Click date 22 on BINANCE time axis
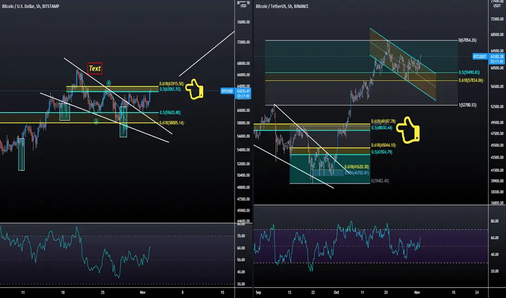The width and height of the screenshot is (506, 298). tap(313, 293)
